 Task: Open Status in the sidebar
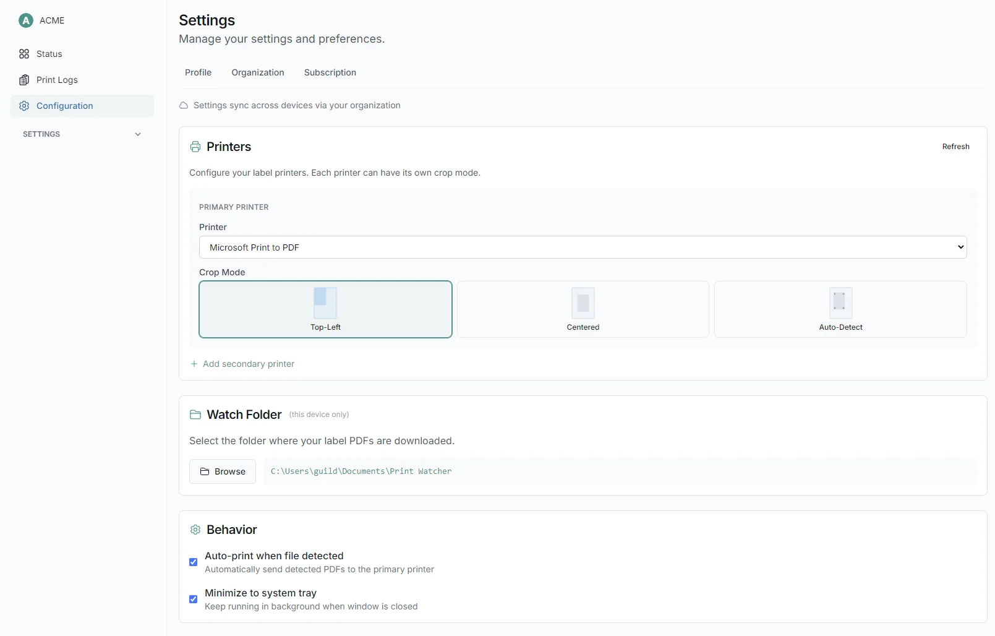(82, 54)
